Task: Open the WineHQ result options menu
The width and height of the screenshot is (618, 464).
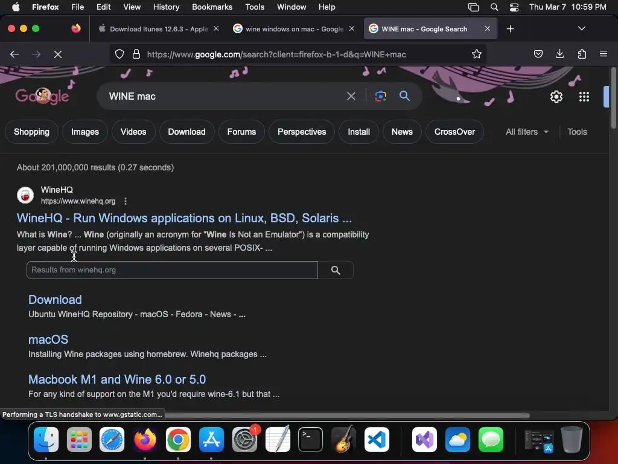Action: pyautogui.click(x=126, y=201)
